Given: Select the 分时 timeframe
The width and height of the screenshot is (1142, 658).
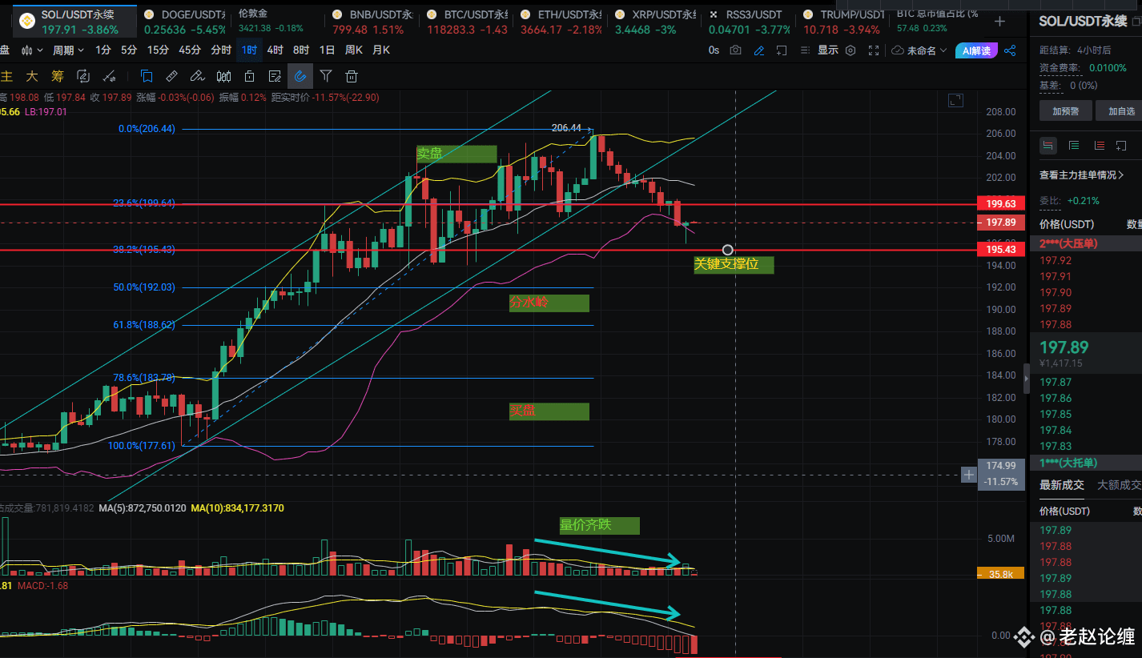Looking at the screenshot, I should click(221, 50).
